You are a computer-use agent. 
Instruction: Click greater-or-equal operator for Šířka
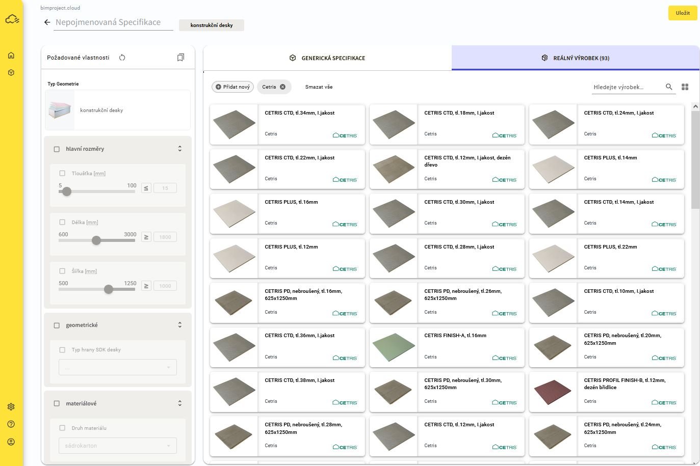point(146,286)
